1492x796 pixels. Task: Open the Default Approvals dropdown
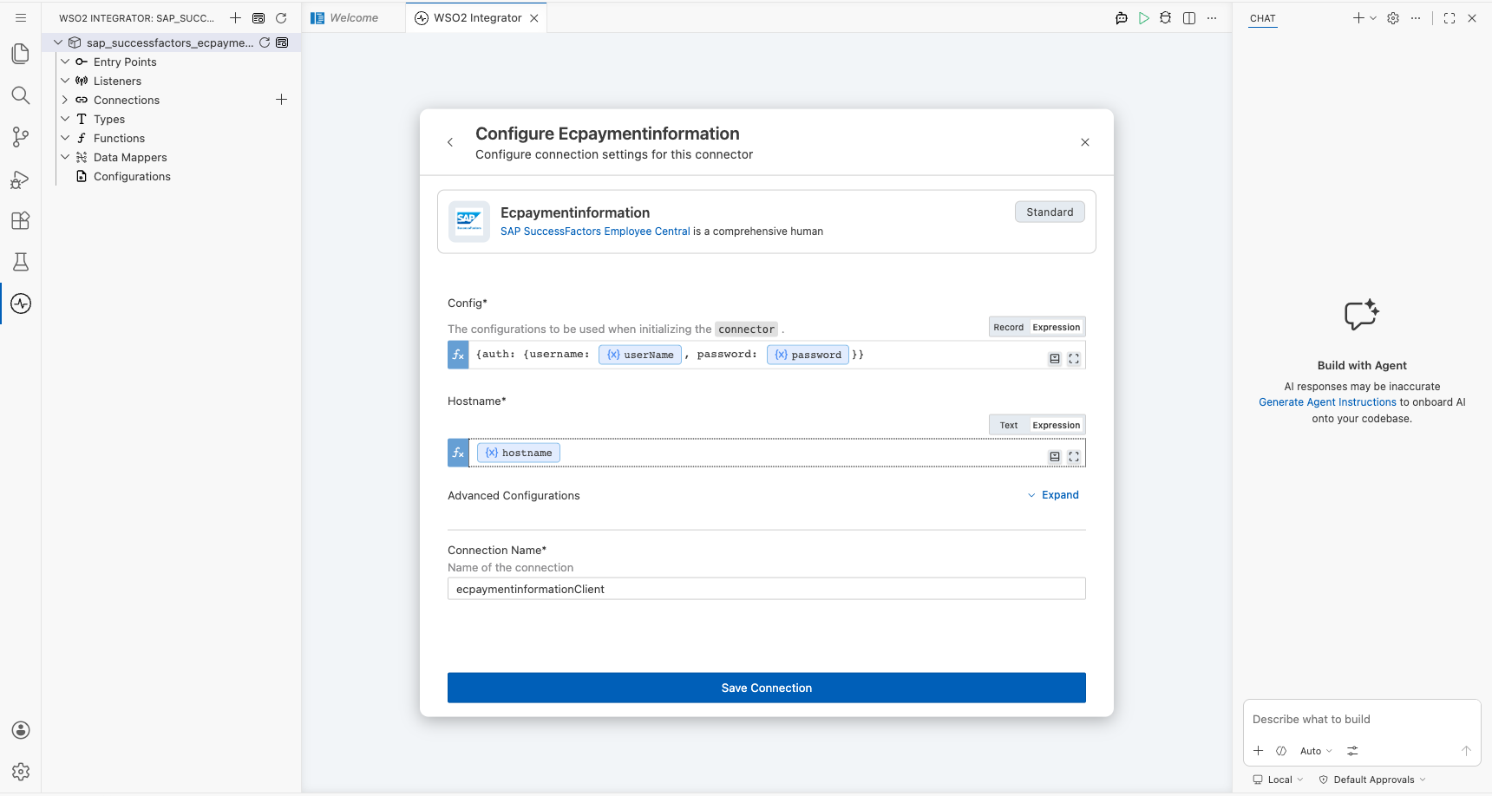pyautogui.click(x=1372, y=780)
